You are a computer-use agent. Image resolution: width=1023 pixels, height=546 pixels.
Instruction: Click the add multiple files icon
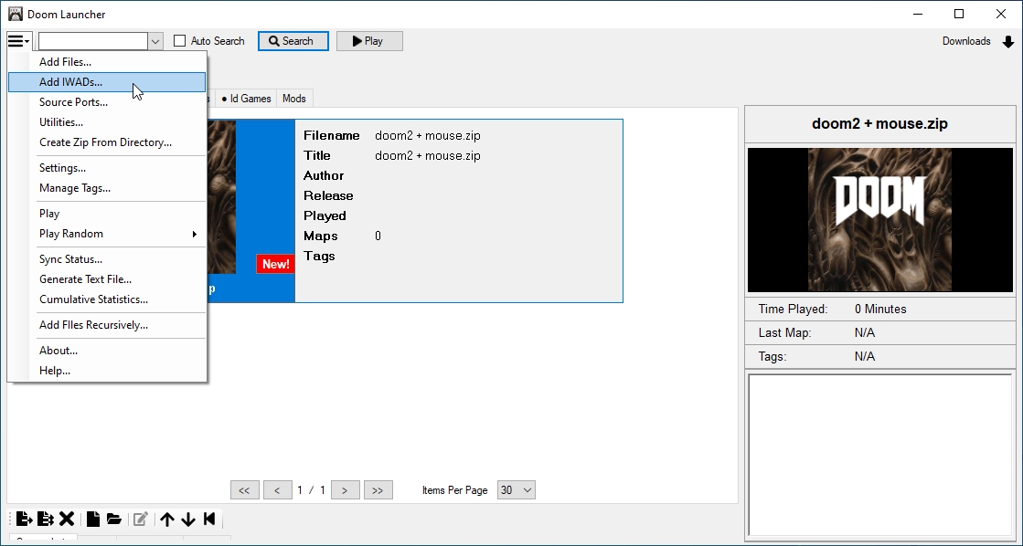click(x=45, y=519)
